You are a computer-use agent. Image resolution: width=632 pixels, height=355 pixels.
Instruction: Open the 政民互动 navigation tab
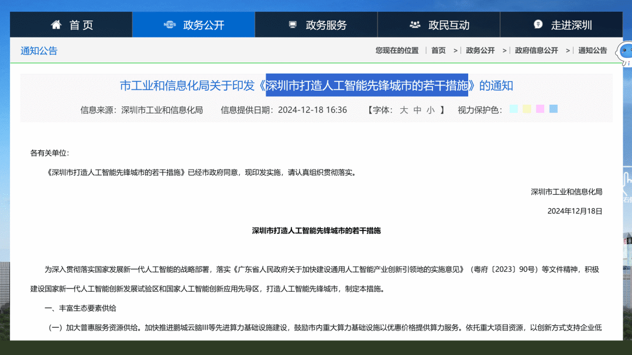point(439,25)
